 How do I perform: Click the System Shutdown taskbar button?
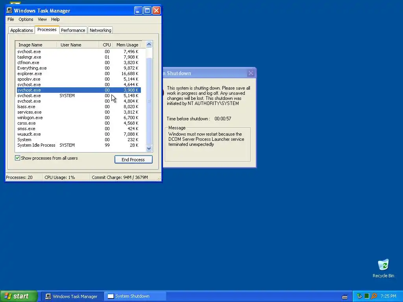pyautogui.click(x=135, y=296)
